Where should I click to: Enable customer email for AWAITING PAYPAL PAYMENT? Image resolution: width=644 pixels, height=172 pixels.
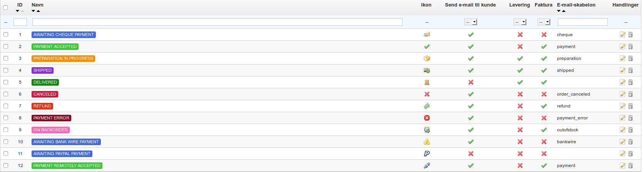click(x=470, y=154)
